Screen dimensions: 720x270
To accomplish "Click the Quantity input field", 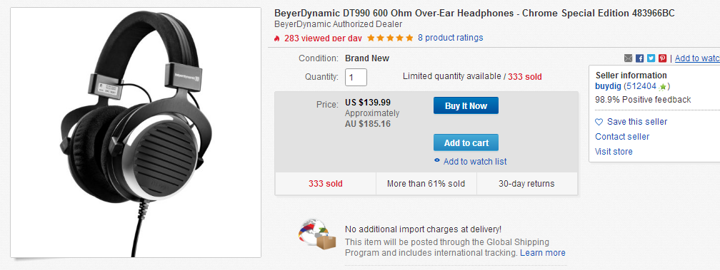I will pos(356,78).
